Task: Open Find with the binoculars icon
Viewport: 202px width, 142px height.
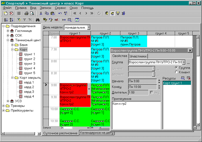Action: coord(37,20)
